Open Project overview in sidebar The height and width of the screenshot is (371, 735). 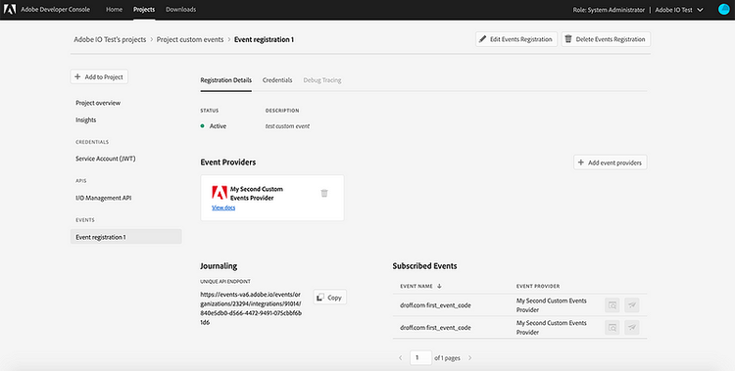(x=98, y=103)
